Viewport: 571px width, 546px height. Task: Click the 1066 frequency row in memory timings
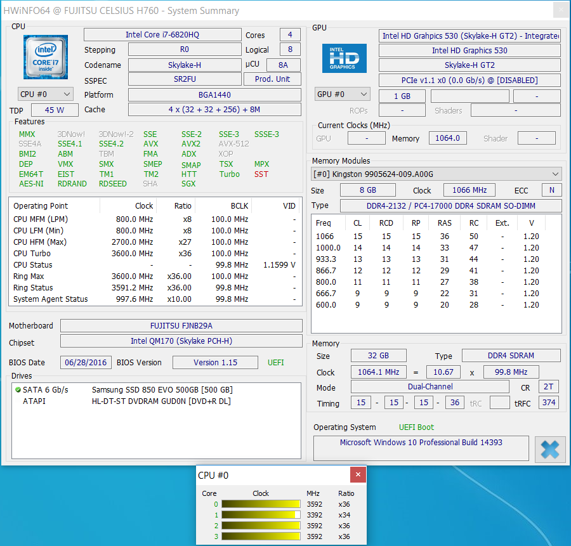pyautogui.click(x=436, y=237)
